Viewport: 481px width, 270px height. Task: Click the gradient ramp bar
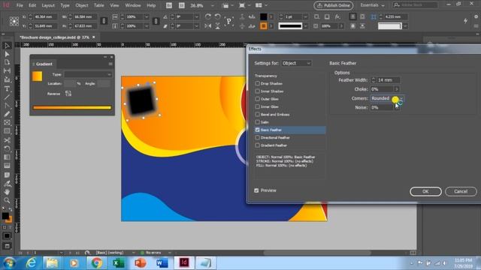coord(72,107)
